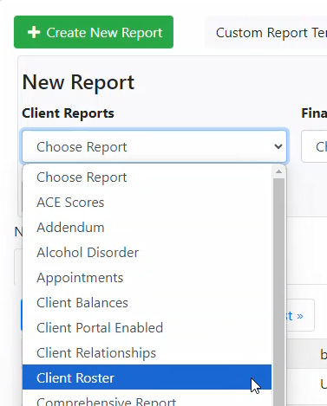
Task: Click the Create New Report button
Action: tap(94, 32)
